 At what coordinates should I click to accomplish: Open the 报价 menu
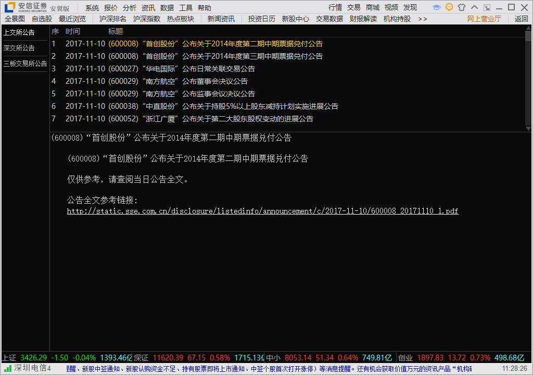point(111,7)
